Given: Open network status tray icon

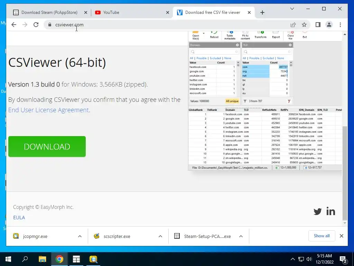Looking at the screenshot, I should click(x=301, y=259).
